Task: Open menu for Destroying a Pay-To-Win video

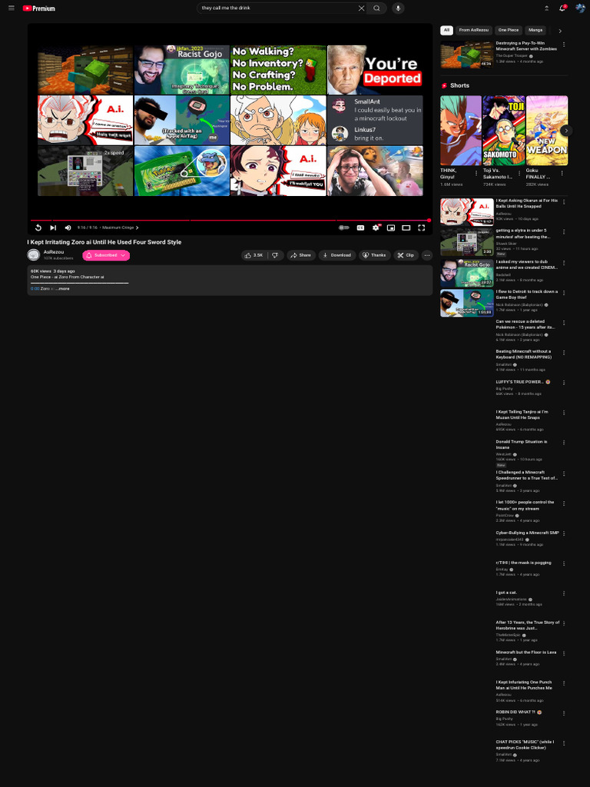Action: coord(564,44)
